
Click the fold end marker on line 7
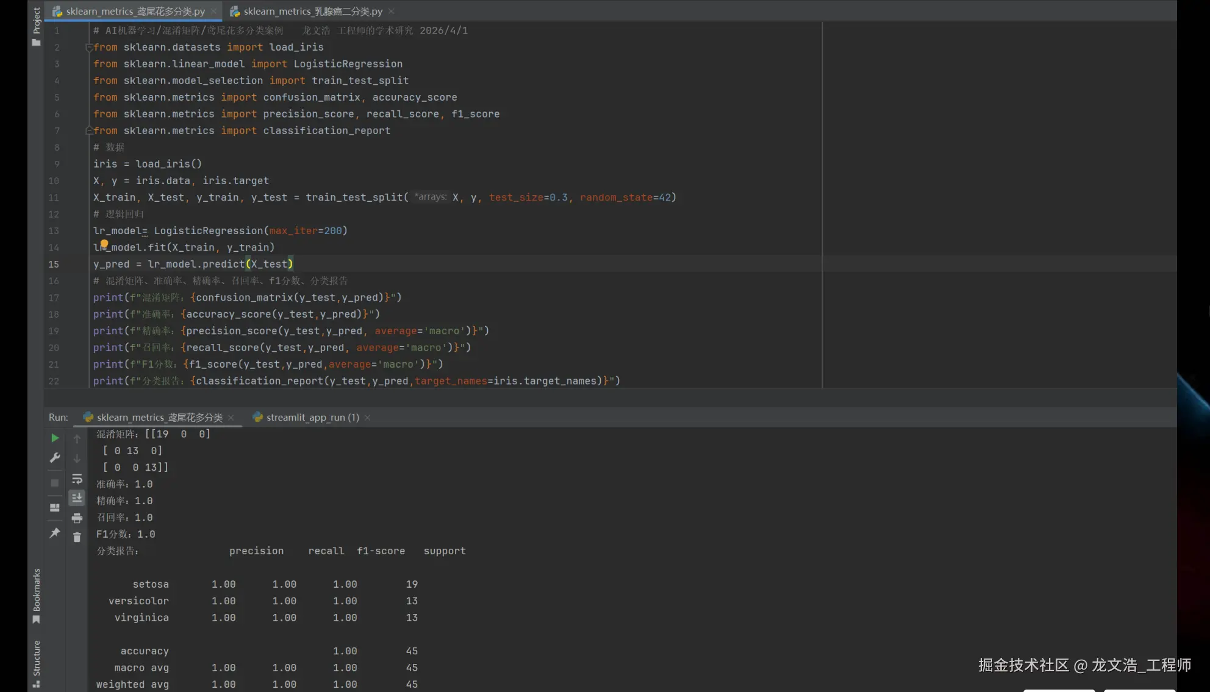[89, 130]
